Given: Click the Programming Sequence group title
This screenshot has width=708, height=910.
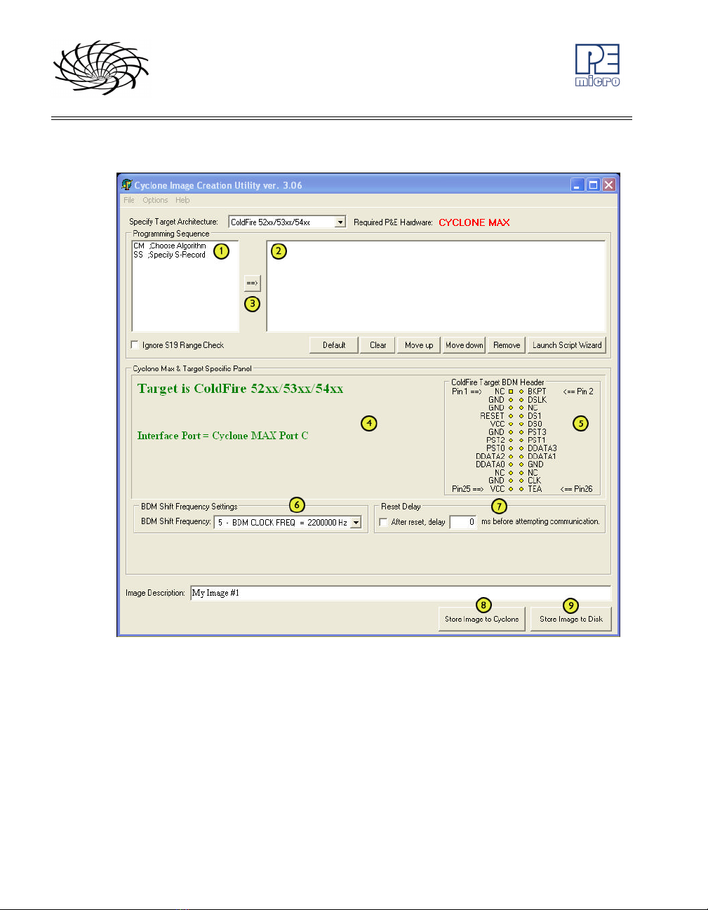Looking at the screenshot, I should [x=171, y=234].
